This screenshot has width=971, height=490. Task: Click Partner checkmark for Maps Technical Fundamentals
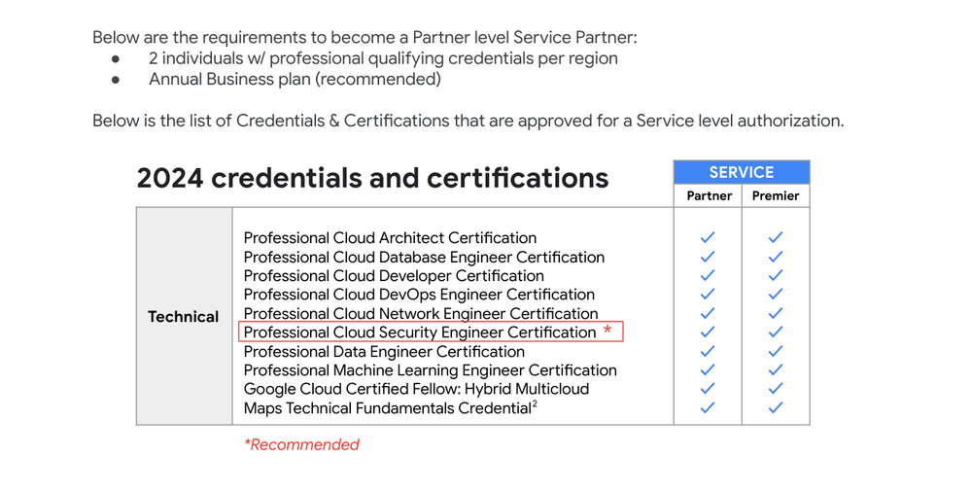pos(708,407)
